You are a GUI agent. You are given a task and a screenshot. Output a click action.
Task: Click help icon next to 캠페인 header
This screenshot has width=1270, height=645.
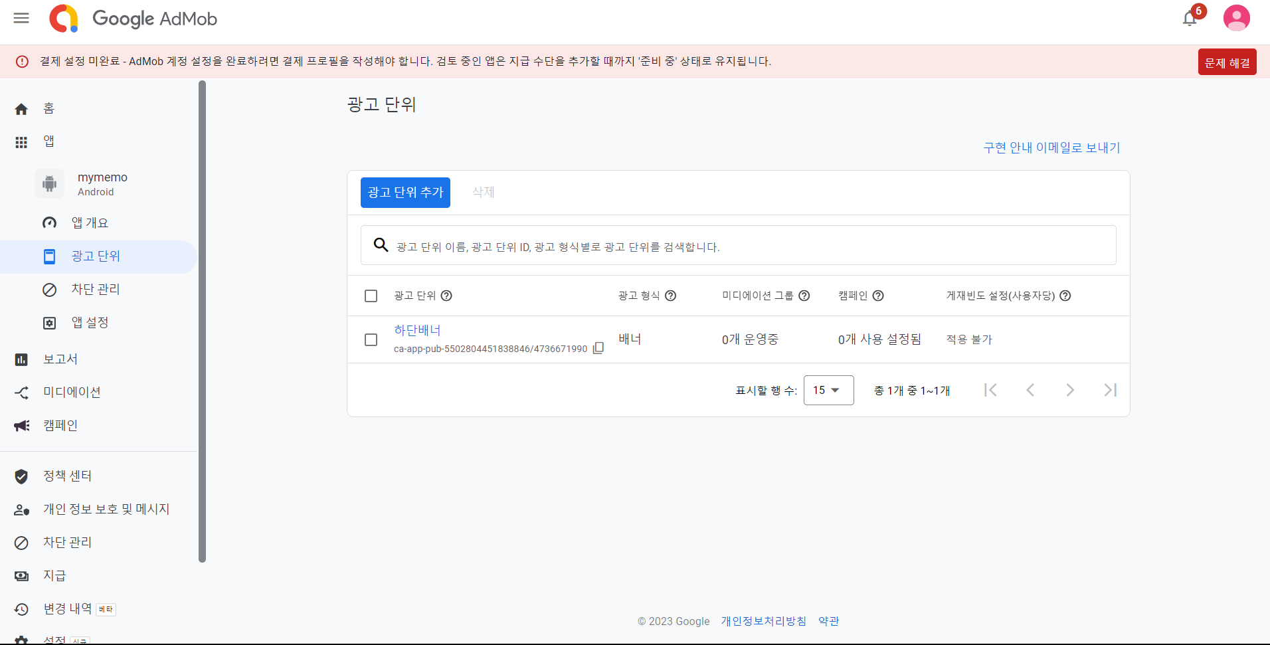tap(878, 296)
